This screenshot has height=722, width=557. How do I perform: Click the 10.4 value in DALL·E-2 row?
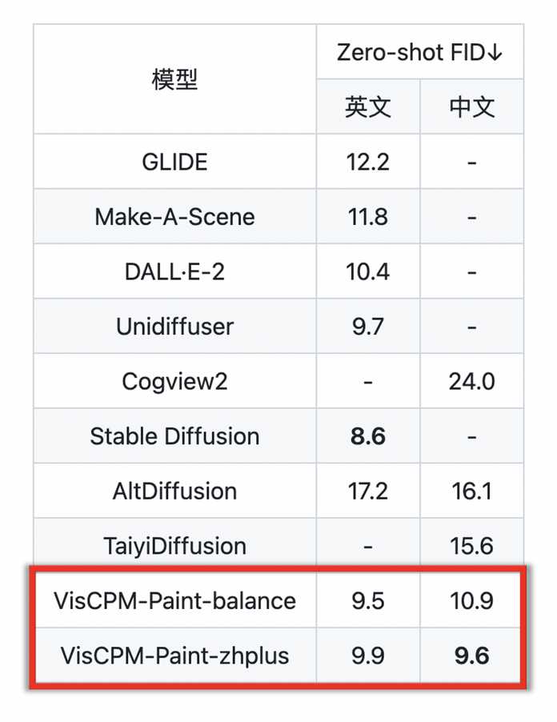point(368,271)
